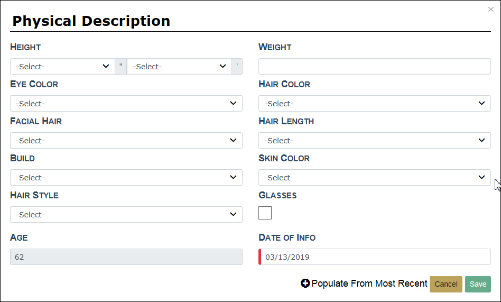Close the Physical Description dialog with X
Image resolution: width=501 pixels, height=302 pixels.
click(x=491, y=9)
